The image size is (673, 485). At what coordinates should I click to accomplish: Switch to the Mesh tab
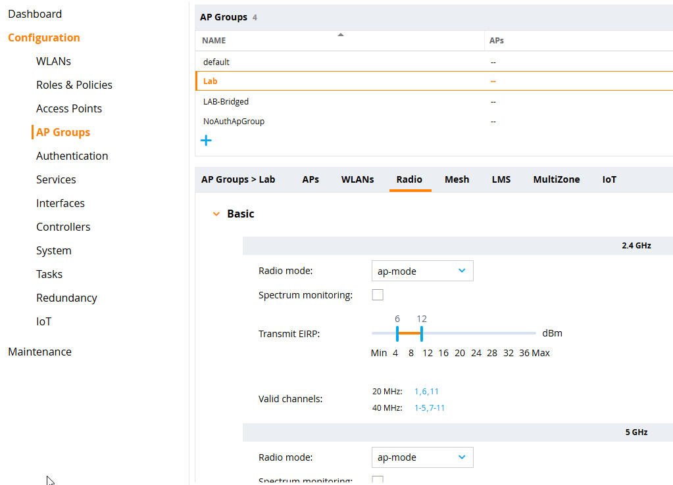[457, 179]
